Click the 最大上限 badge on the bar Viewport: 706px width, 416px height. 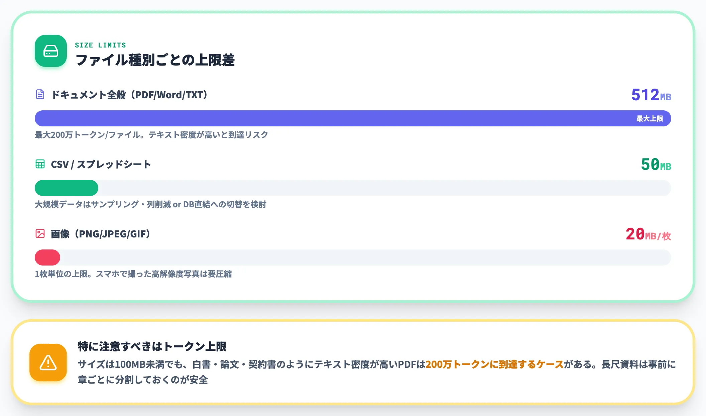650,119
